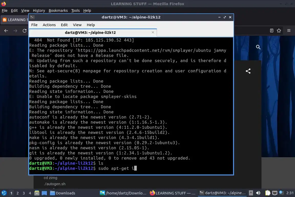Click the 'dartz@VM3:~/alpine-li2k12$ ls' prompt line
The image size is (295, 197).
pyautogui.click(x=66, y=163)
